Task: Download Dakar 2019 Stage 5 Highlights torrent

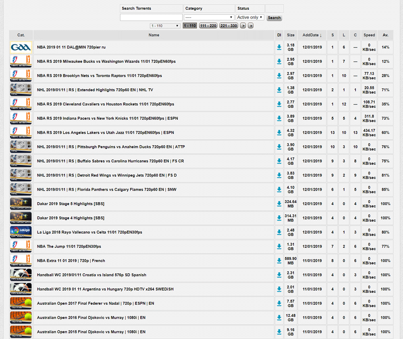Action: point(279,204)
